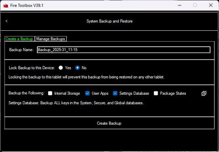Click the Backup the Following label
Screen dimensions: 219x152
coord(26,93)
